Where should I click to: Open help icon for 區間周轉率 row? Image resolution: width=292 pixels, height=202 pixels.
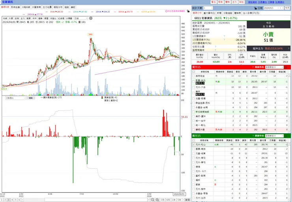coord(215,50)
